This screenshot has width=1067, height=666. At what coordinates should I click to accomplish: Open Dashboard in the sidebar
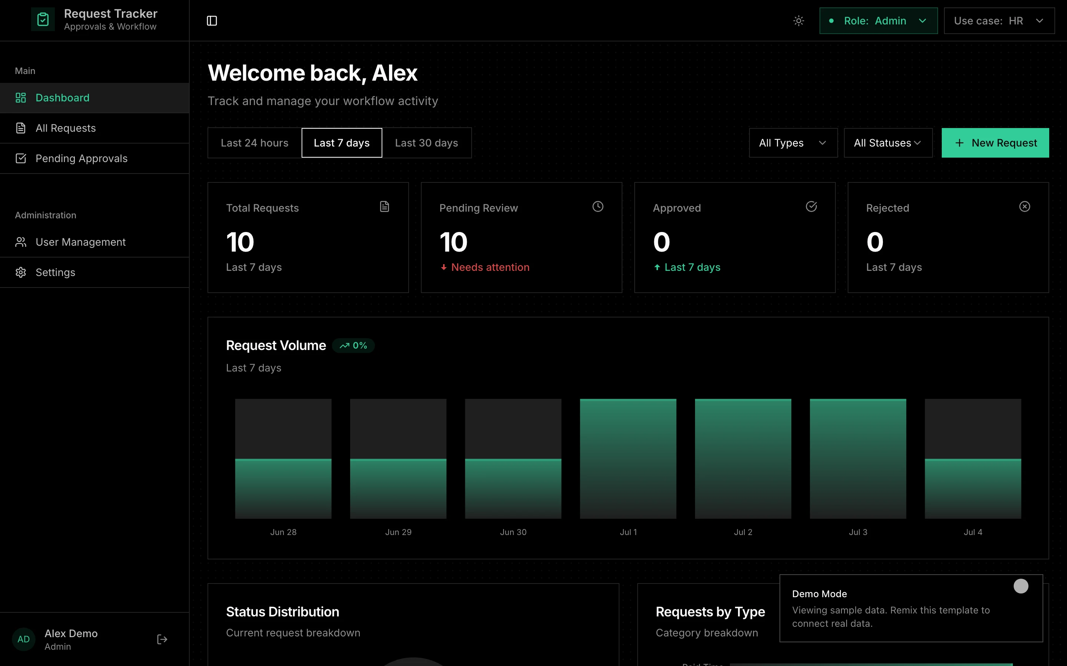(x=94, y=98)
